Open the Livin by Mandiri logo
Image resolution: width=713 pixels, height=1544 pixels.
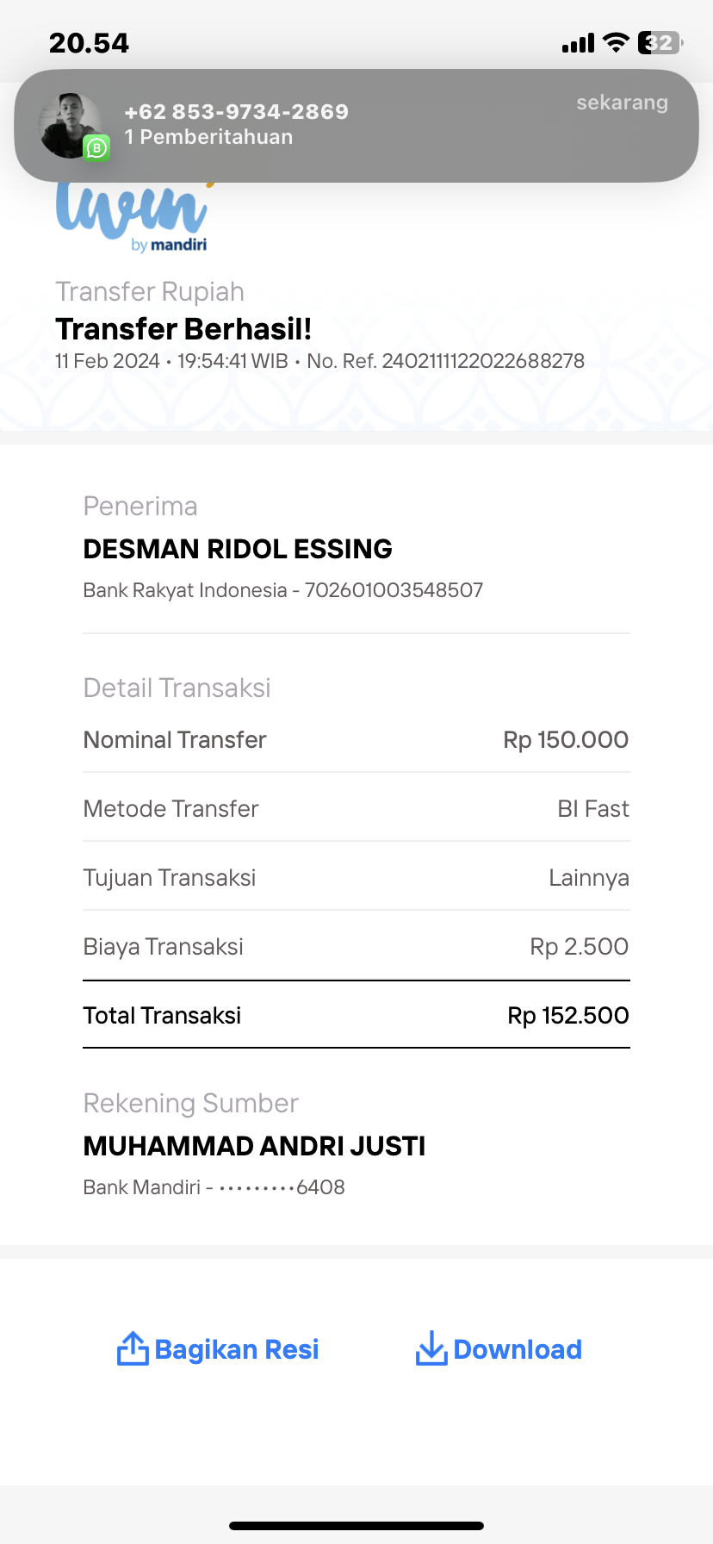pos(133,215)
